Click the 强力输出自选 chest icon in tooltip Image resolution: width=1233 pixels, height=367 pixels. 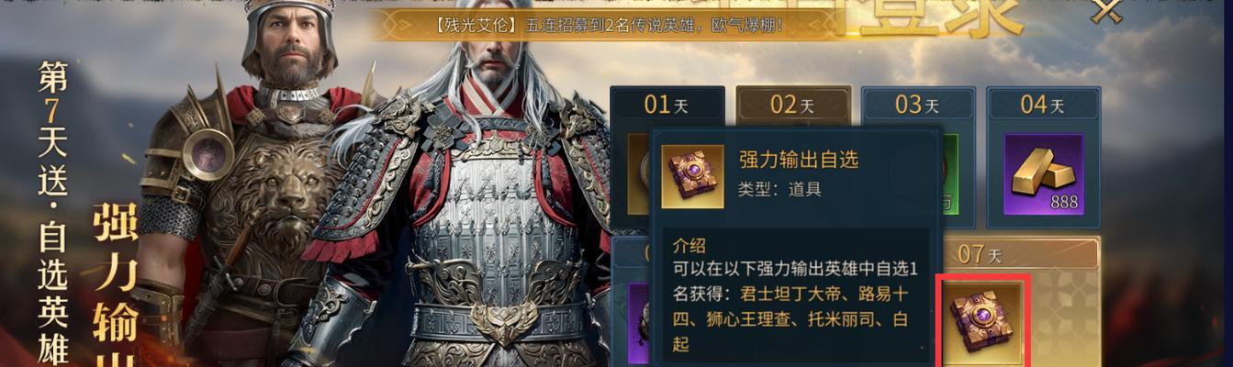tap(692, 176)
